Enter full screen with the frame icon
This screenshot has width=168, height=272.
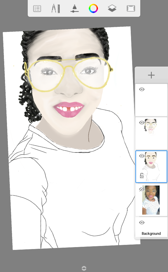[131, 8]
